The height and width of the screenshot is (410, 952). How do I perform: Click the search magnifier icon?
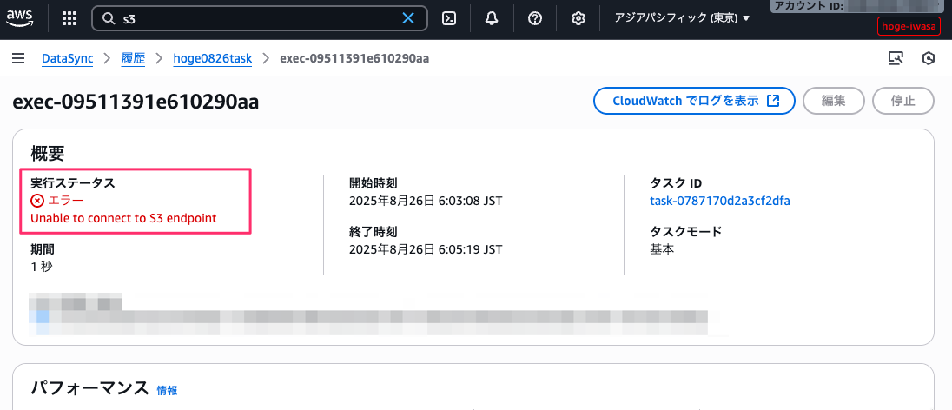109,19
